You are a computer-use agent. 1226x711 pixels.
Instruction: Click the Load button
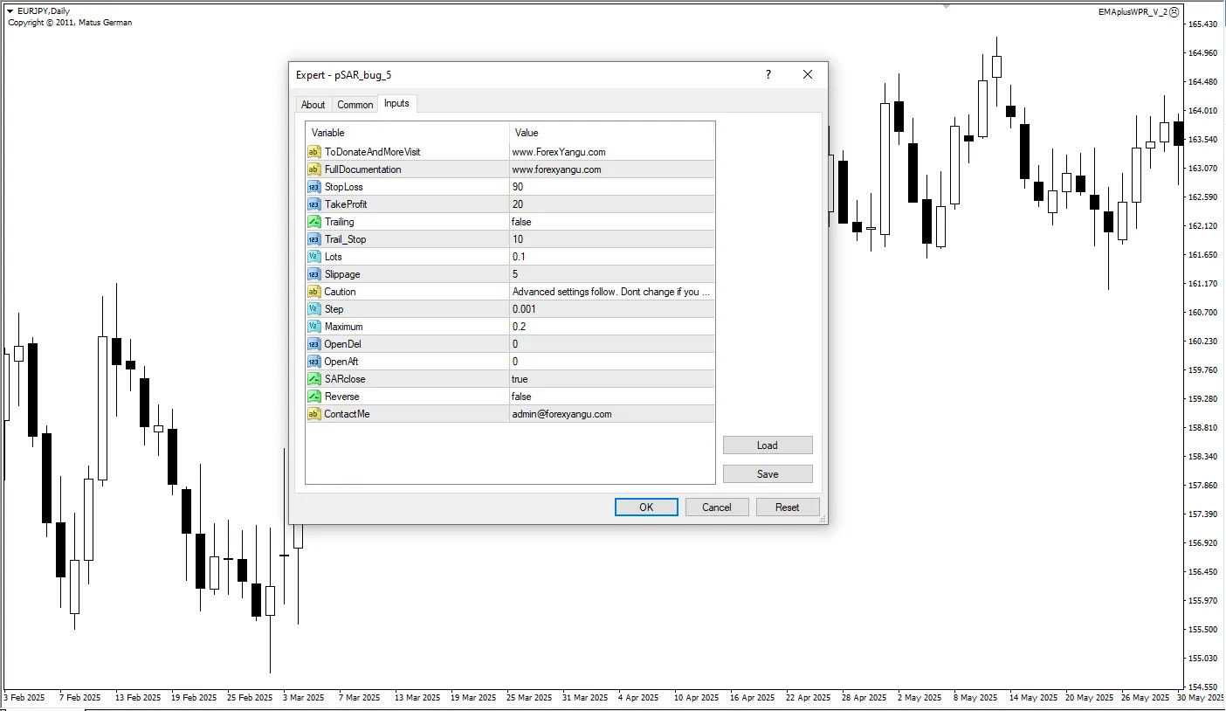(x=767, y=445)
